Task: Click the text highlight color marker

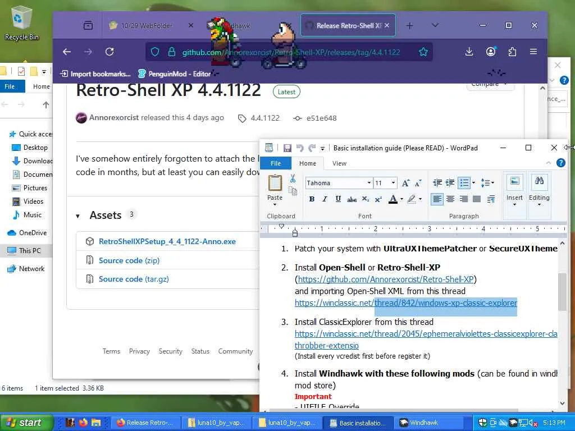Action: (x=412, y=199)
